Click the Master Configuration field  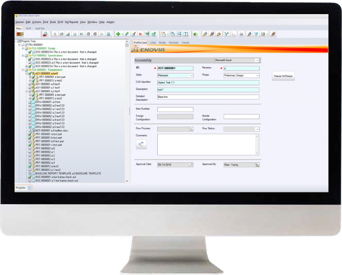coord(242,117)
